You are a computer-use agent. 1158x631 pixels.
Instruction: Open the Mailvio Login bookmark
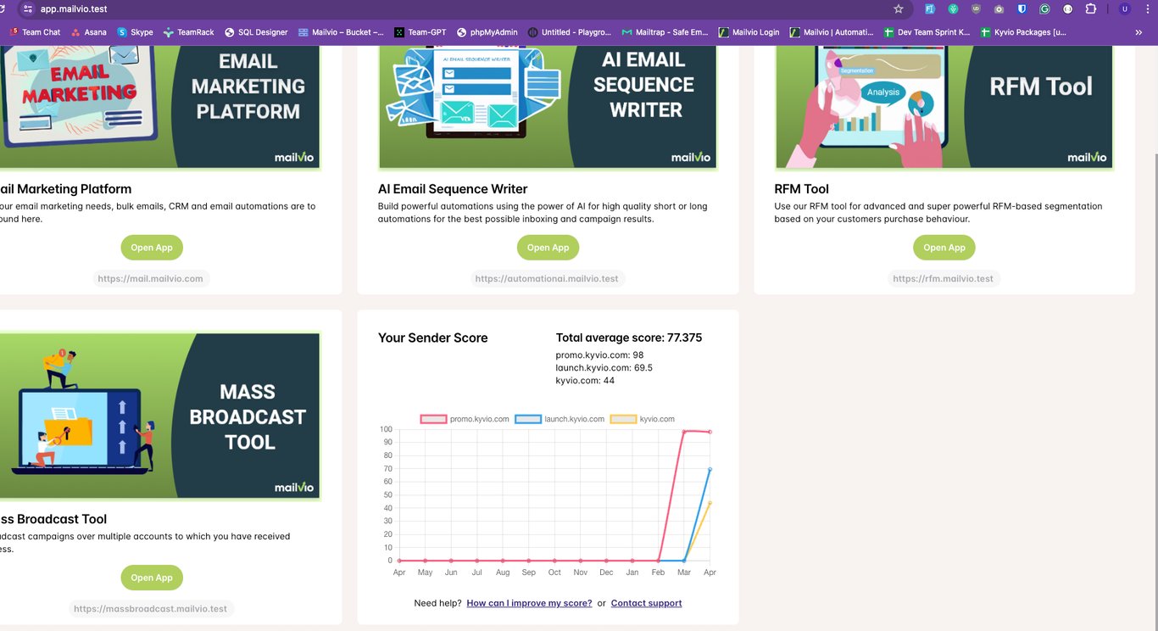point(749,32)
